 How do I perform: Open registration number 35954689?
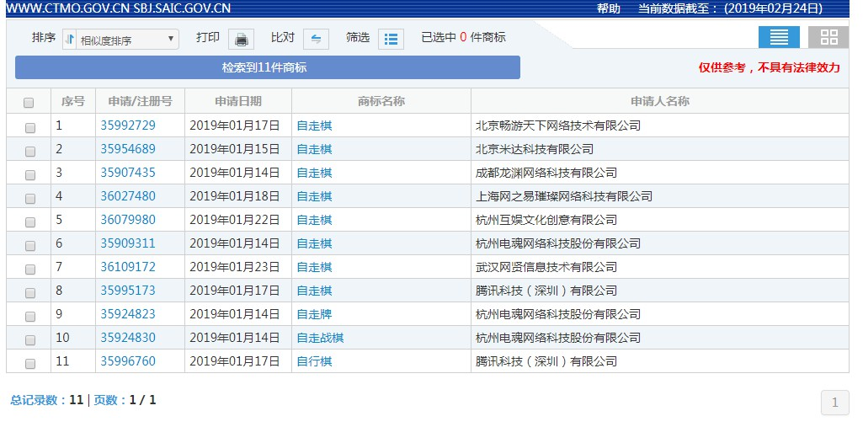click(x=128, y=149)
